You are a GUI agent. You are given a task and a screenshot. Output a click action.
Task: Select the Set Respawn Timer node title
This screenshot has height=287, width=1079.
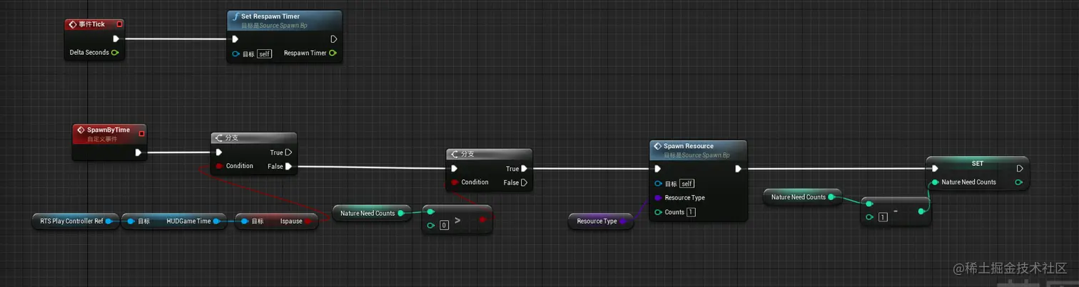tap(270, 16)
